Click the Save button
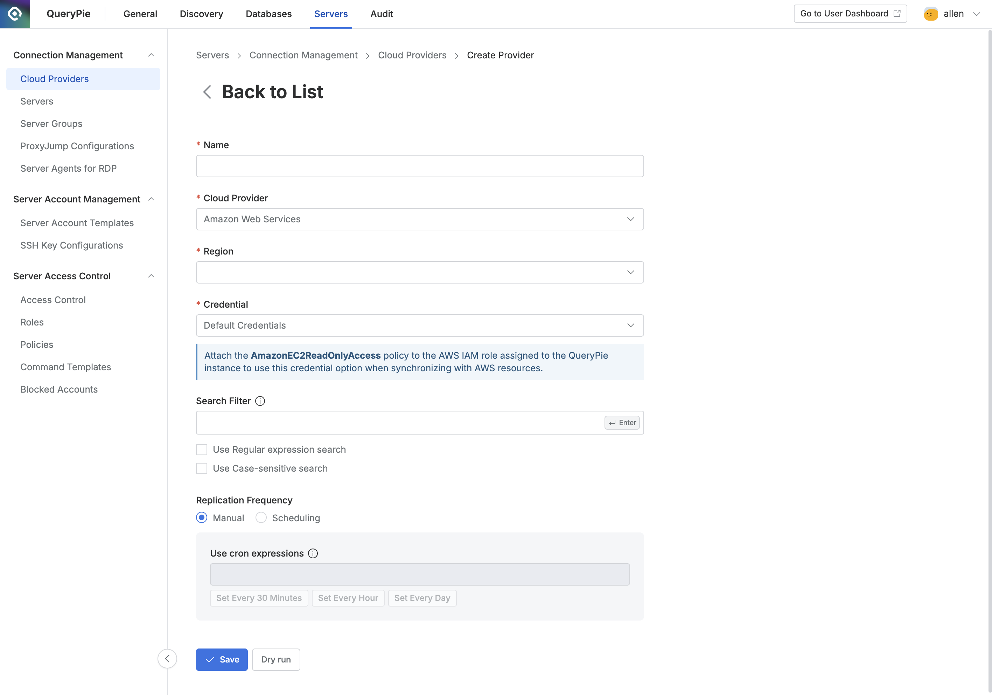992x695 pixels. click(222, 660)
